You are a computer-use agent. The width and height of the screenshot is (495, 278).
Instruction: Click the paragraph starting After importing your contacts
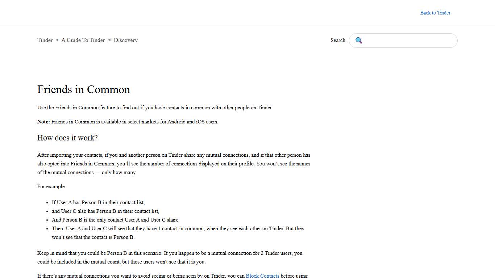174,164
